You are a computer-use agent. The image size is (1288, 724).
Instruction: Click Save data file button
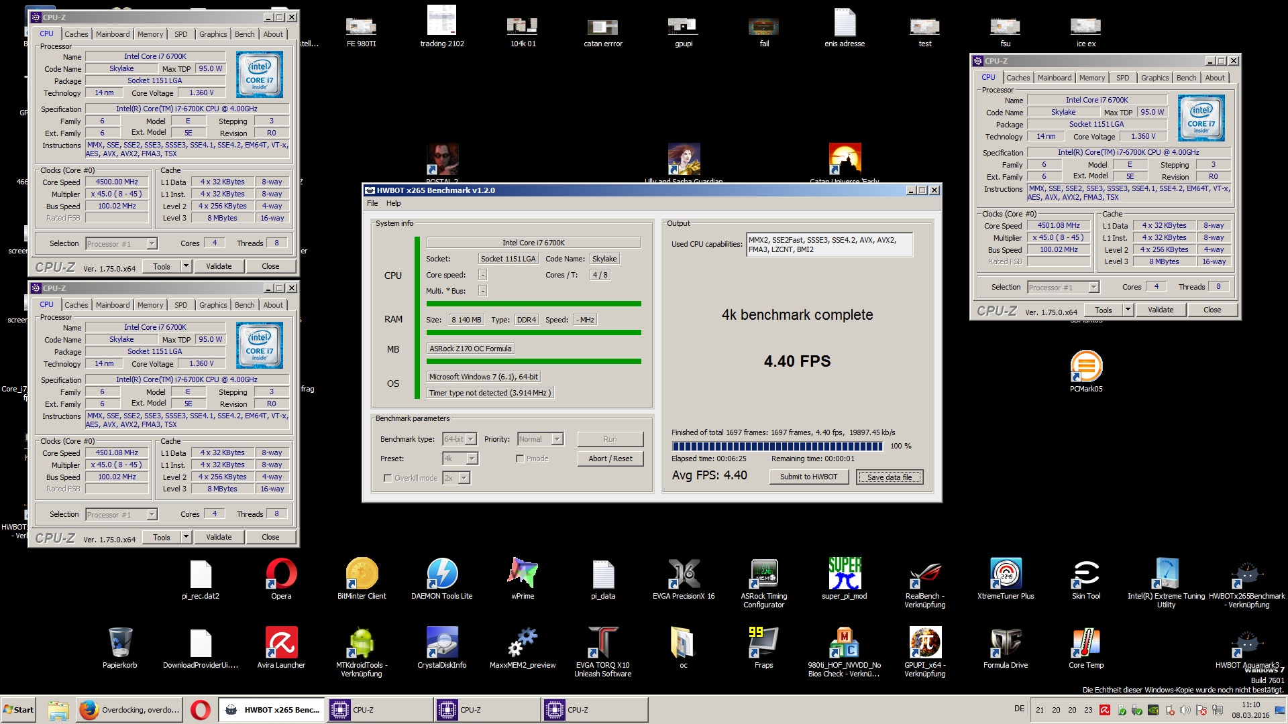tap(890, 477)
